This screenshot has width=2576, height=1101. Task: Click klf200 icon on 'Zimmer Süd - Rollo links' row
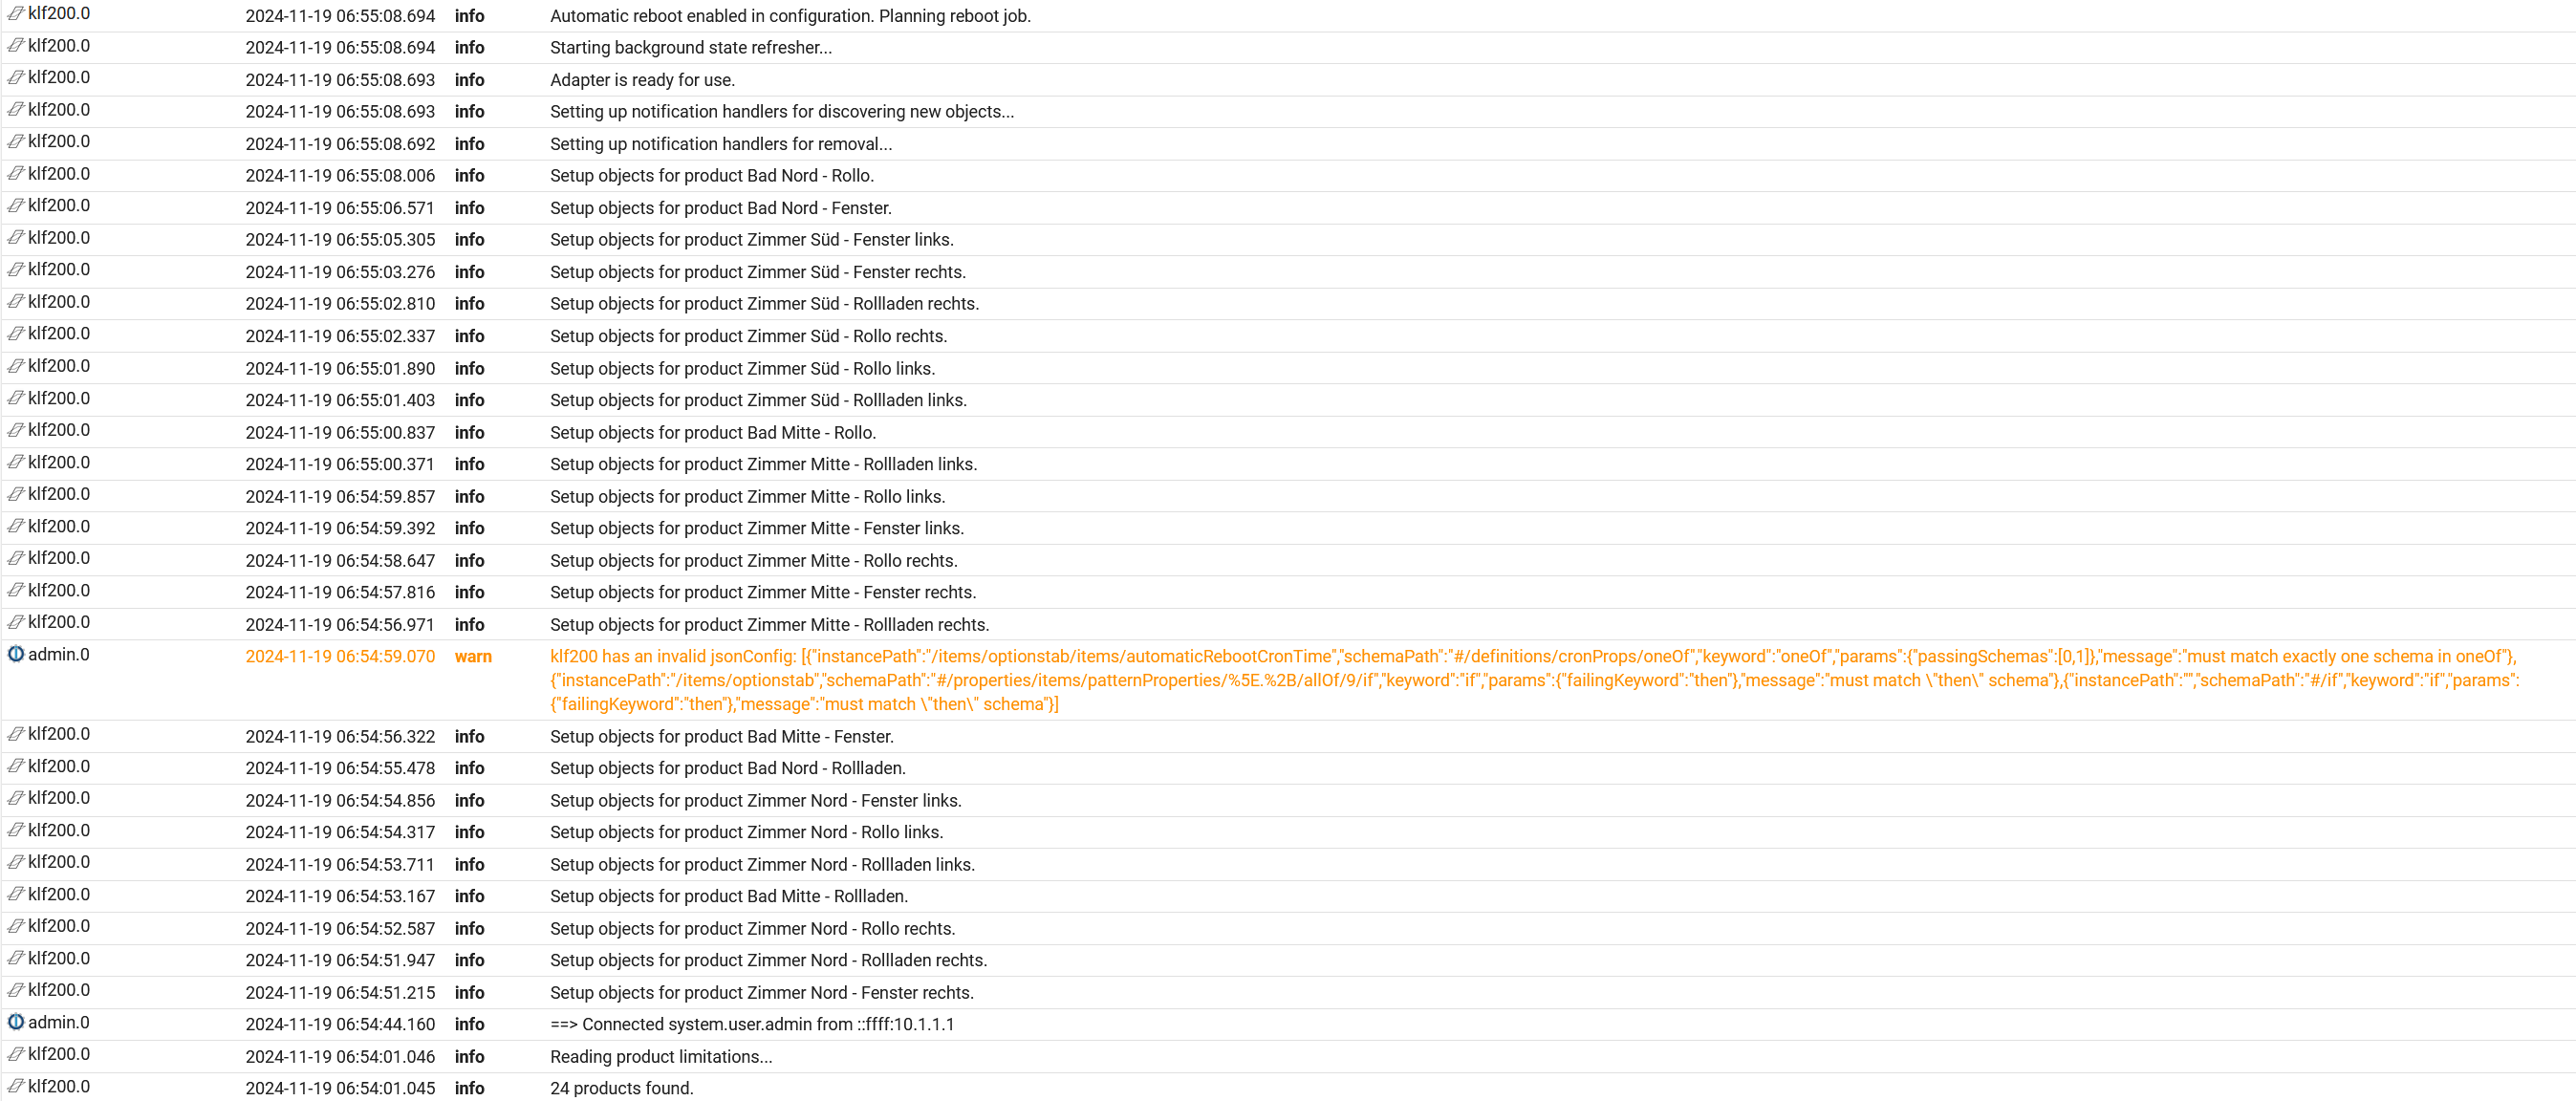16,366
